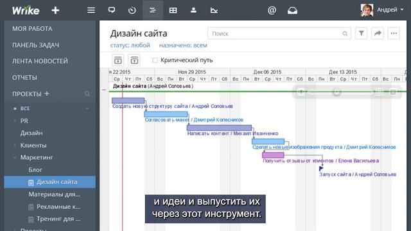Open the analytics chart icon
The width and height of the screenshot is (411, 231).
214,10
